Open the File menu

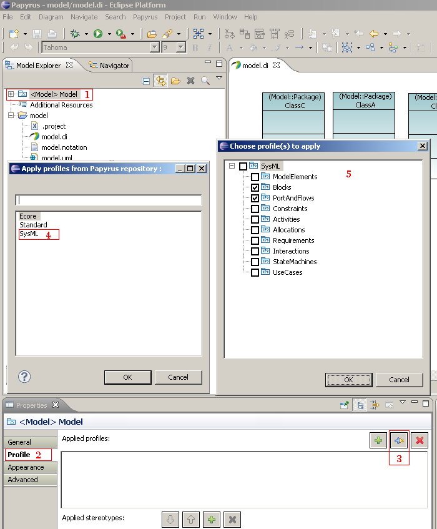coord(7,17)
